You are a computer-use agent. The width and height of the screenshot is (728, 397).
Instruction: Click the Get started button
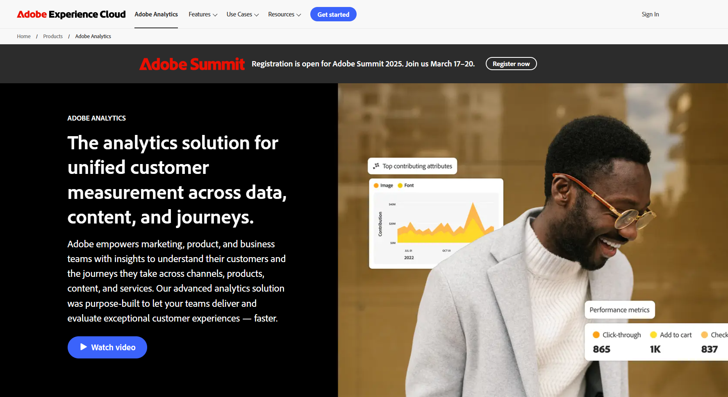(333, 14)
